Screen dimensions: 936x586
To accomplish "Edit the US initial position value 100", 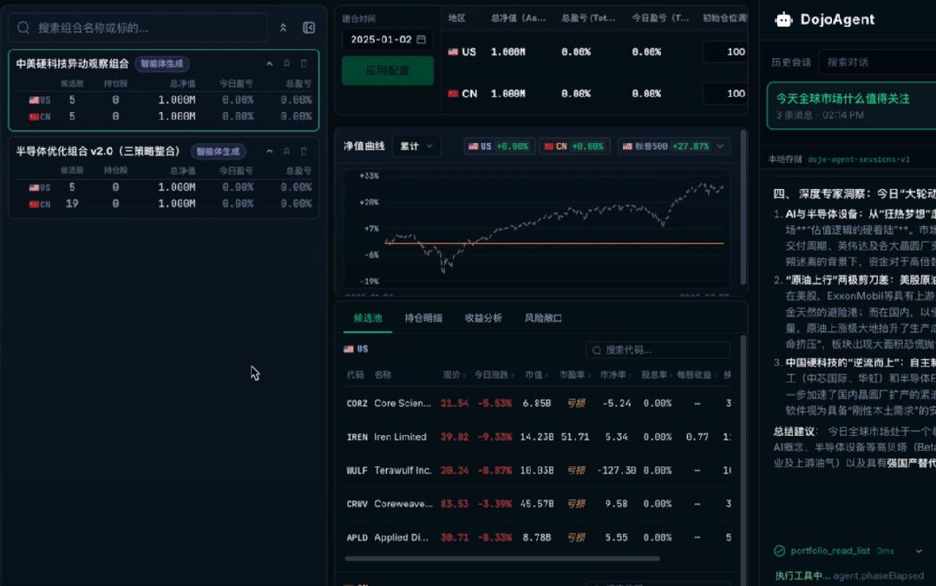I will coord(725,52).
